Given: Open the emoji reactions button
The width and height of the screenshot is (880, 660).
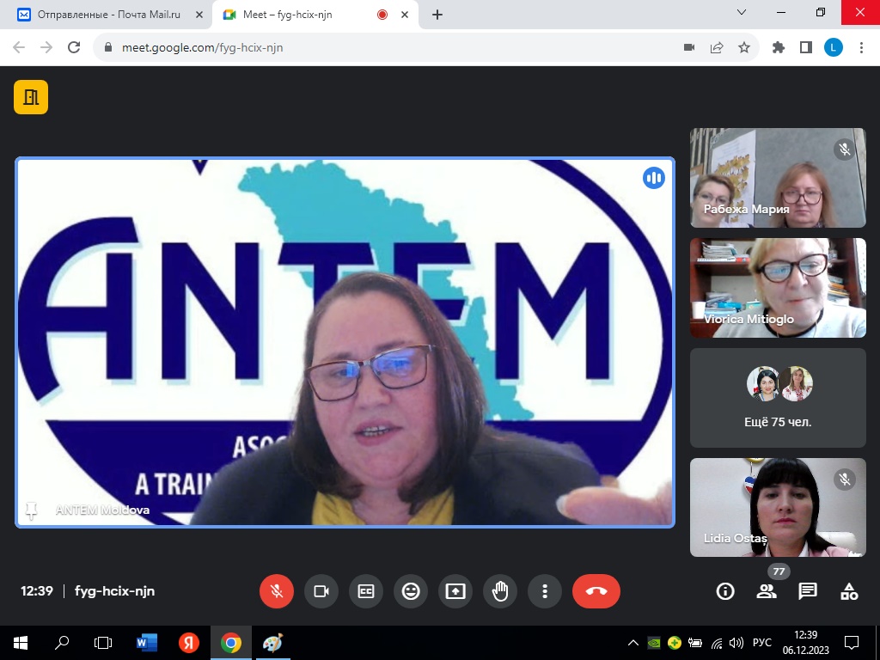Looking at the screenshot, I should pyautogui.click(x=411, y=591).
